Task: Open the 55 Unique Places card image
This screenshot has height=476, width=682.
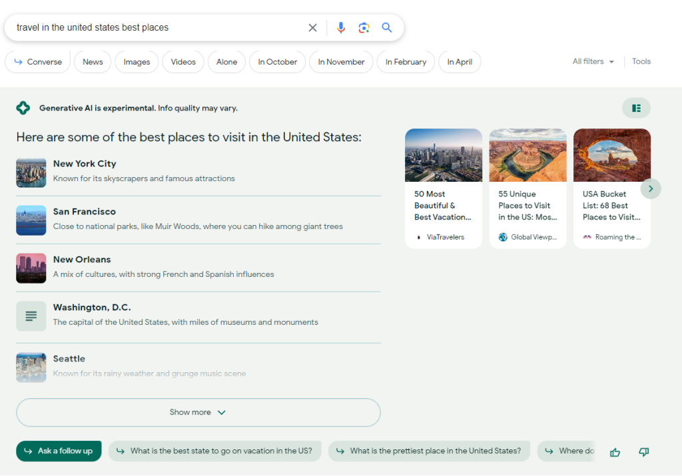Action: pos(527,155)
